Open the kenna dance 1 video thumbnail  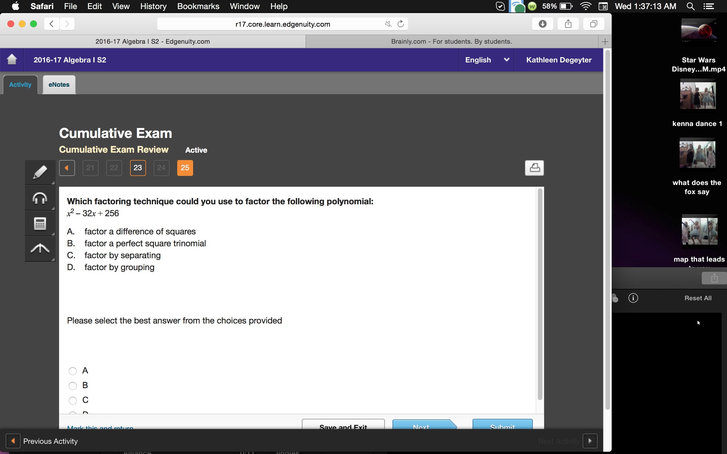[x=697, y=96]
